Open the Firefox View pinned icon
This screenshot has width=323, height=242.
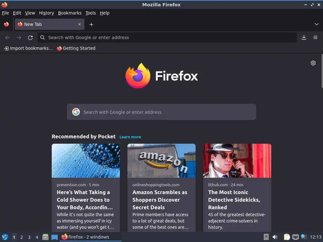(6, 24)
